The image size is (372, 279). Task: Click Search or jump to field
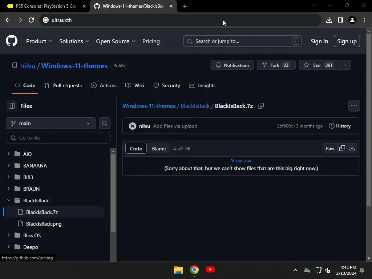pyautogui.click(x=242, y=41)
